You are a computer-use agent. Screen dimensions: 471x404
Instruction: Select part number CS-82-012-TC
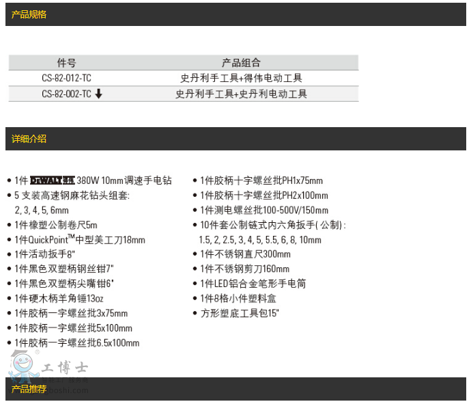pos(66,79)
